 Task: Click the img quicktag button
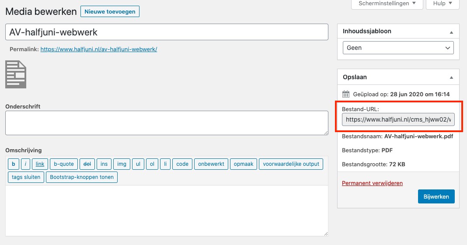tap(122, 164)
